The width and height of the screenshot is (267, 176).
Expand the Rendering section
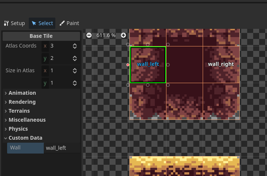22,102
